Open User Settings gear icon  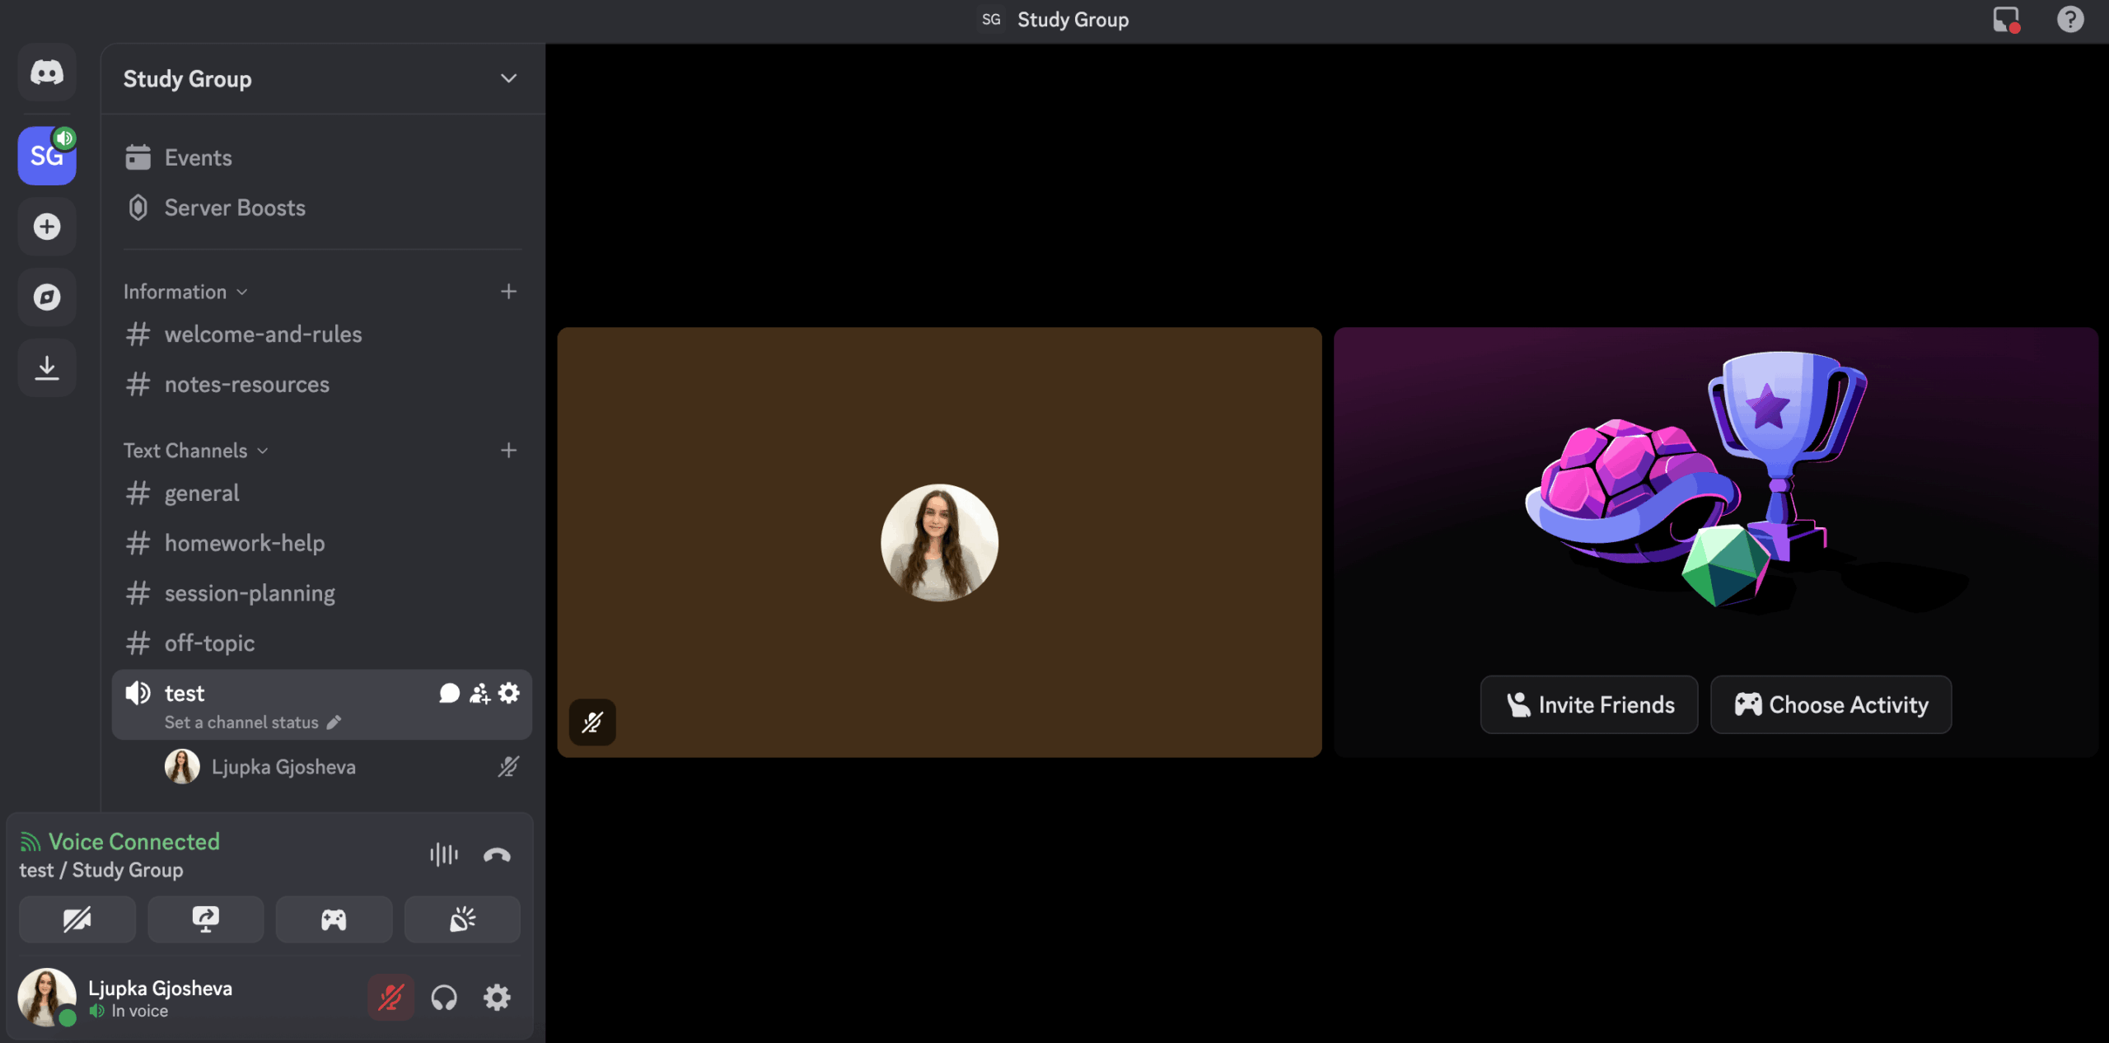[x=497, y=998]
